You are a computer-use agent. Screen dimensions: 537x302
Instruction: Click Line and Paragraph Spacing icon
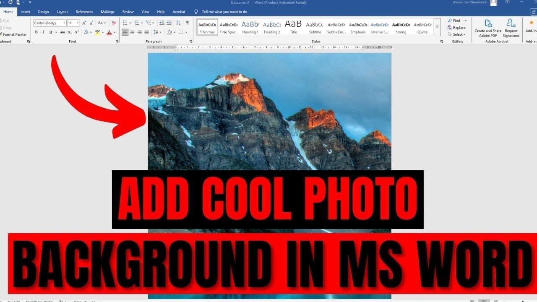[x=157, y=32]
